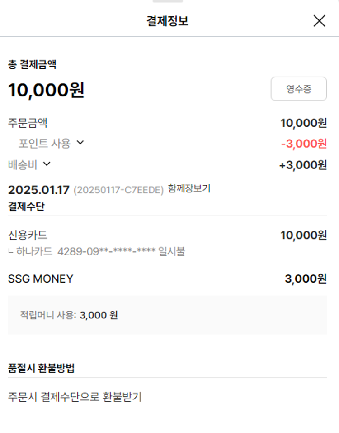
Task: Close the 결제정보 panel with the X icon
Action: click(x=319, y=21)
